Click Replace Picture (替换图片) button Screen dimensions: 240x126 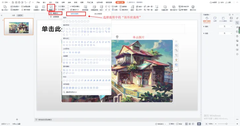click(x=15, y=10)
